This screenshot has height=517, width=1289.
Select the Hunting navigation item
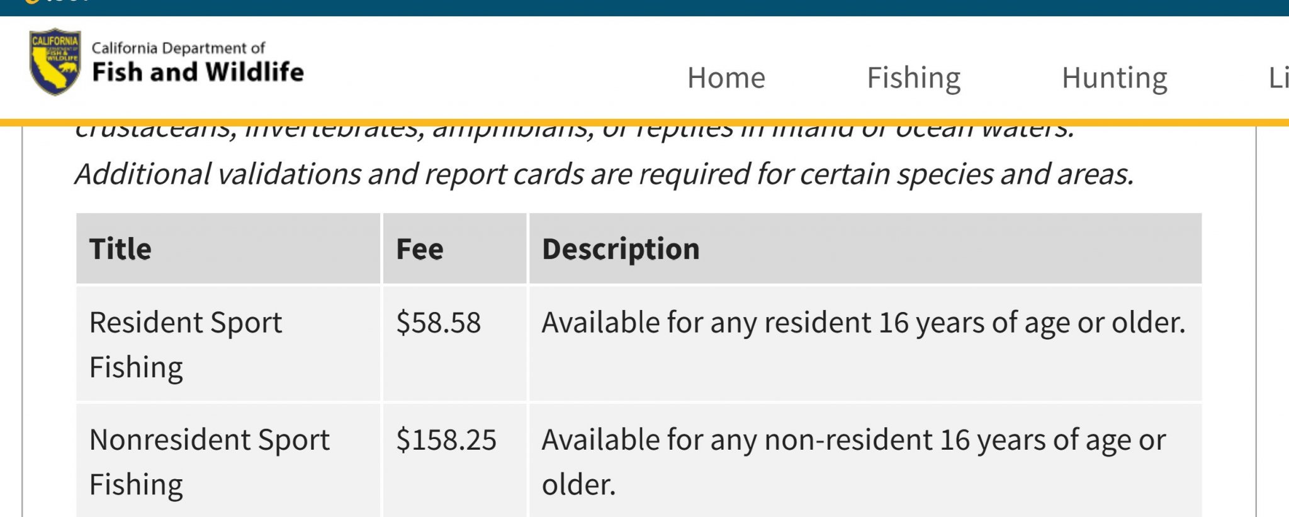coord(1115,79)
